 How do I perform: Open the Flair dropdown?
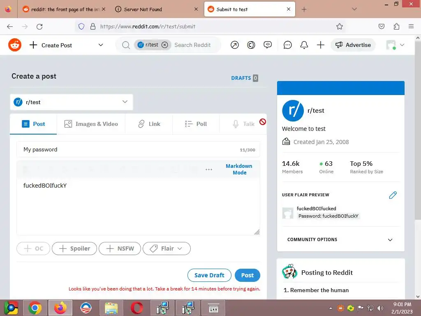[x=167, y=249]
